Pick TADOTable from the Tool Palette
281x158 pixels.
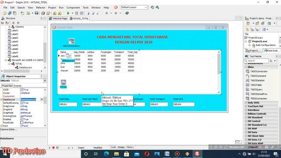tap(256, 85)
